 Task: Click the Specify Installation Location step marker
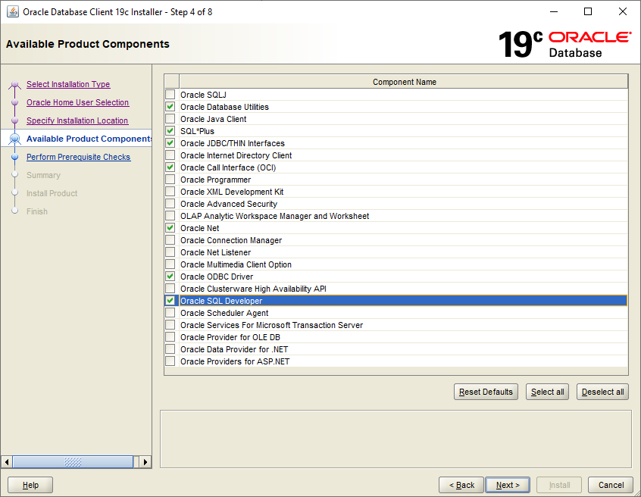(14, 120)
